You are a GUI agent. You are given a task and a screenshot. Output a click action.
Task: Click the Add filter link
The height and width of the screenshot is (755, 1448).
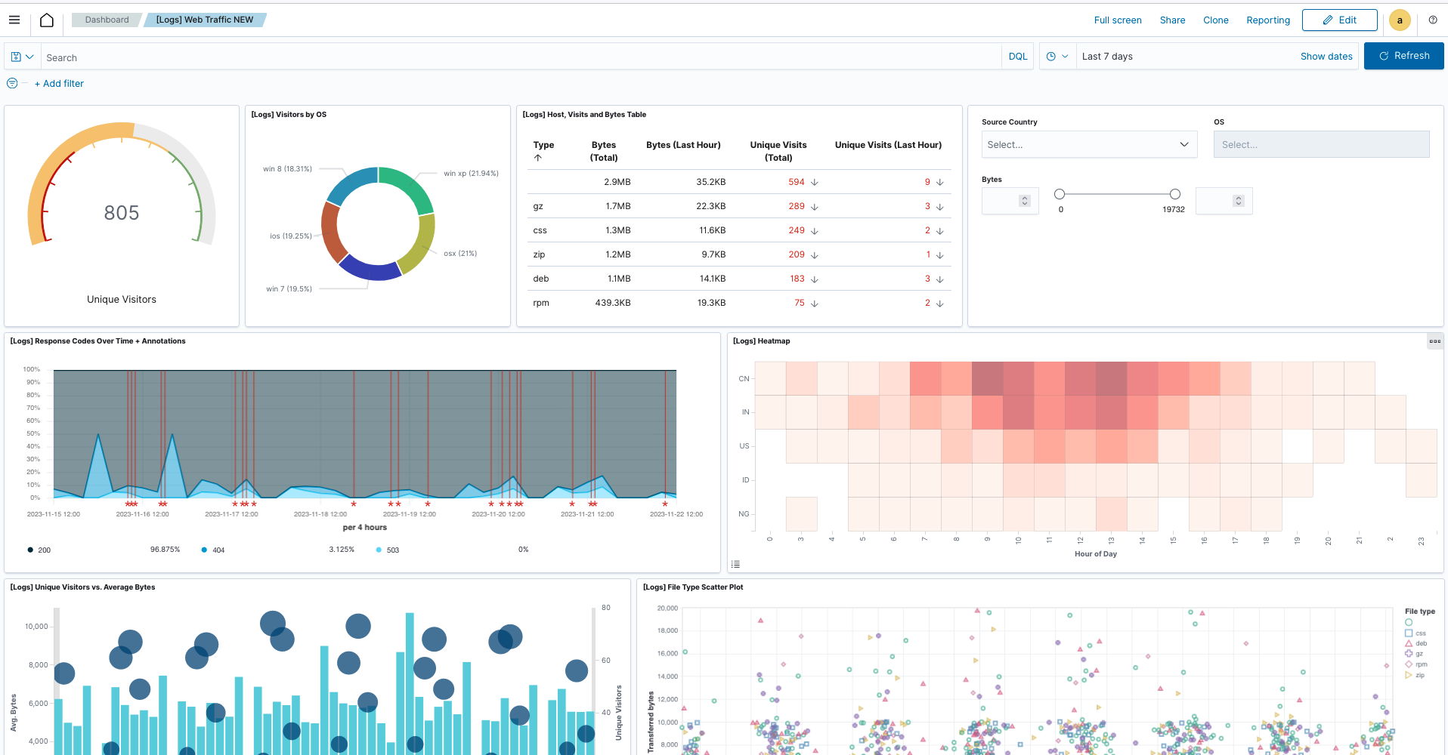(59, 84)
